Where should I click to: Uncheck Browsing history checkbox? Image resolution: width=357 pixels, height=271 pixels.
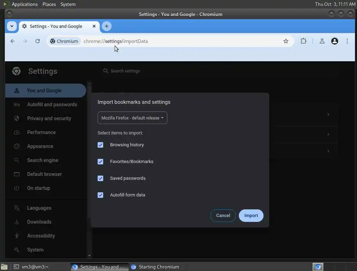(100, 145)
